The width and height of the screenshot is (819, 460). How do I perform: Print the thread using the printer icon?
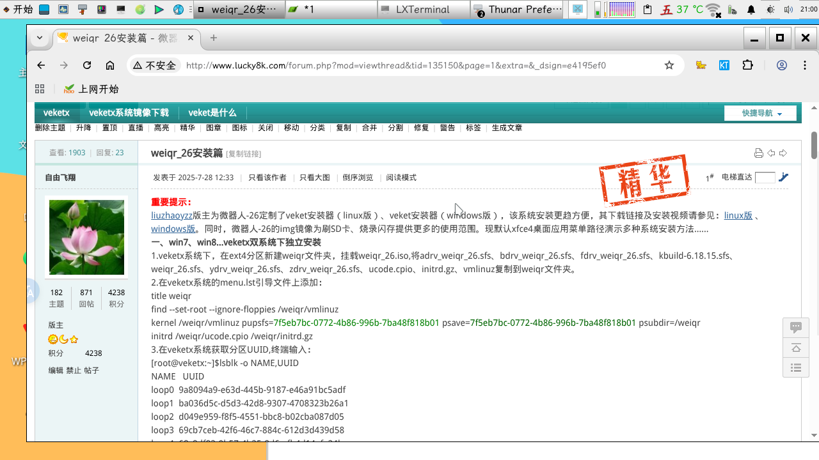tap(758, 153)
